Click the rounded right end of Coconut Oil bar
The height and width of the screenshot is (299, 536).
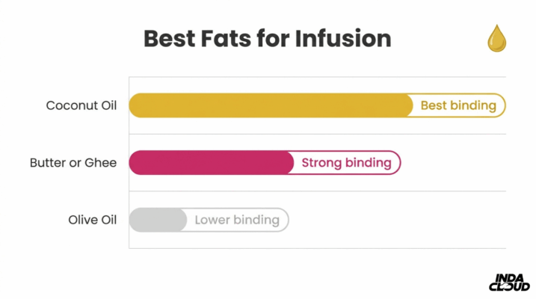coord(500,105)
